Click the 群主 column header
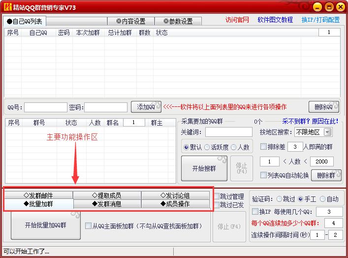 coord(157,123)
